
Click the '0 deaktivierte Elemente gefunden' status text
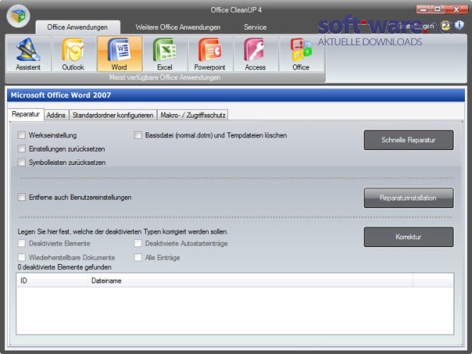coord(64,267)
